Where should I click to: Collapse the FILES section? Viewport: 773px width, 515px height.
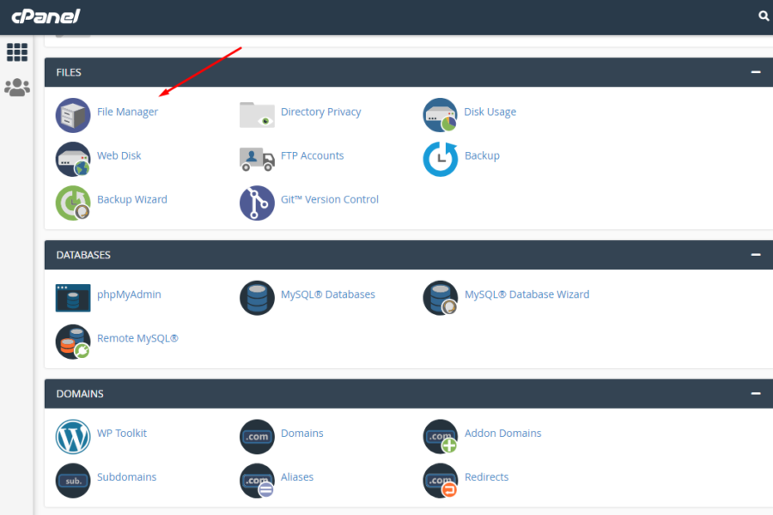click(x=756, y=72)
